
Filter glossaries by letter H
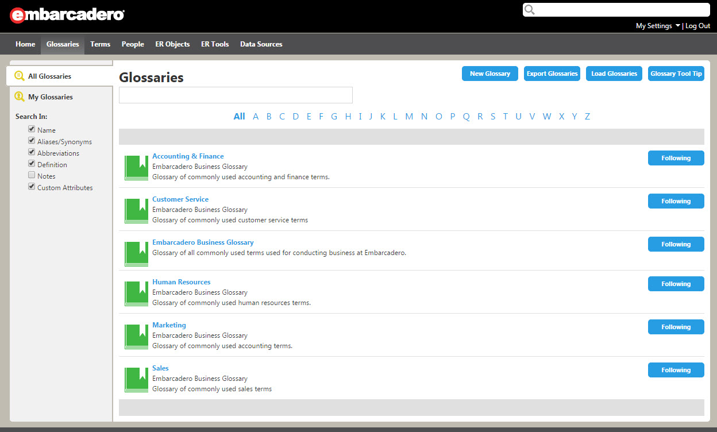tap(348, 117)
